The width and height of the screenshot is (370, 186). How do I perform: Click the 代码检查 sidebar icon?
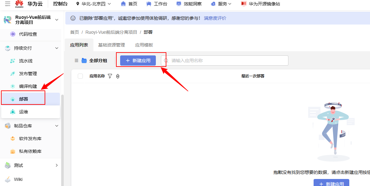13,34
